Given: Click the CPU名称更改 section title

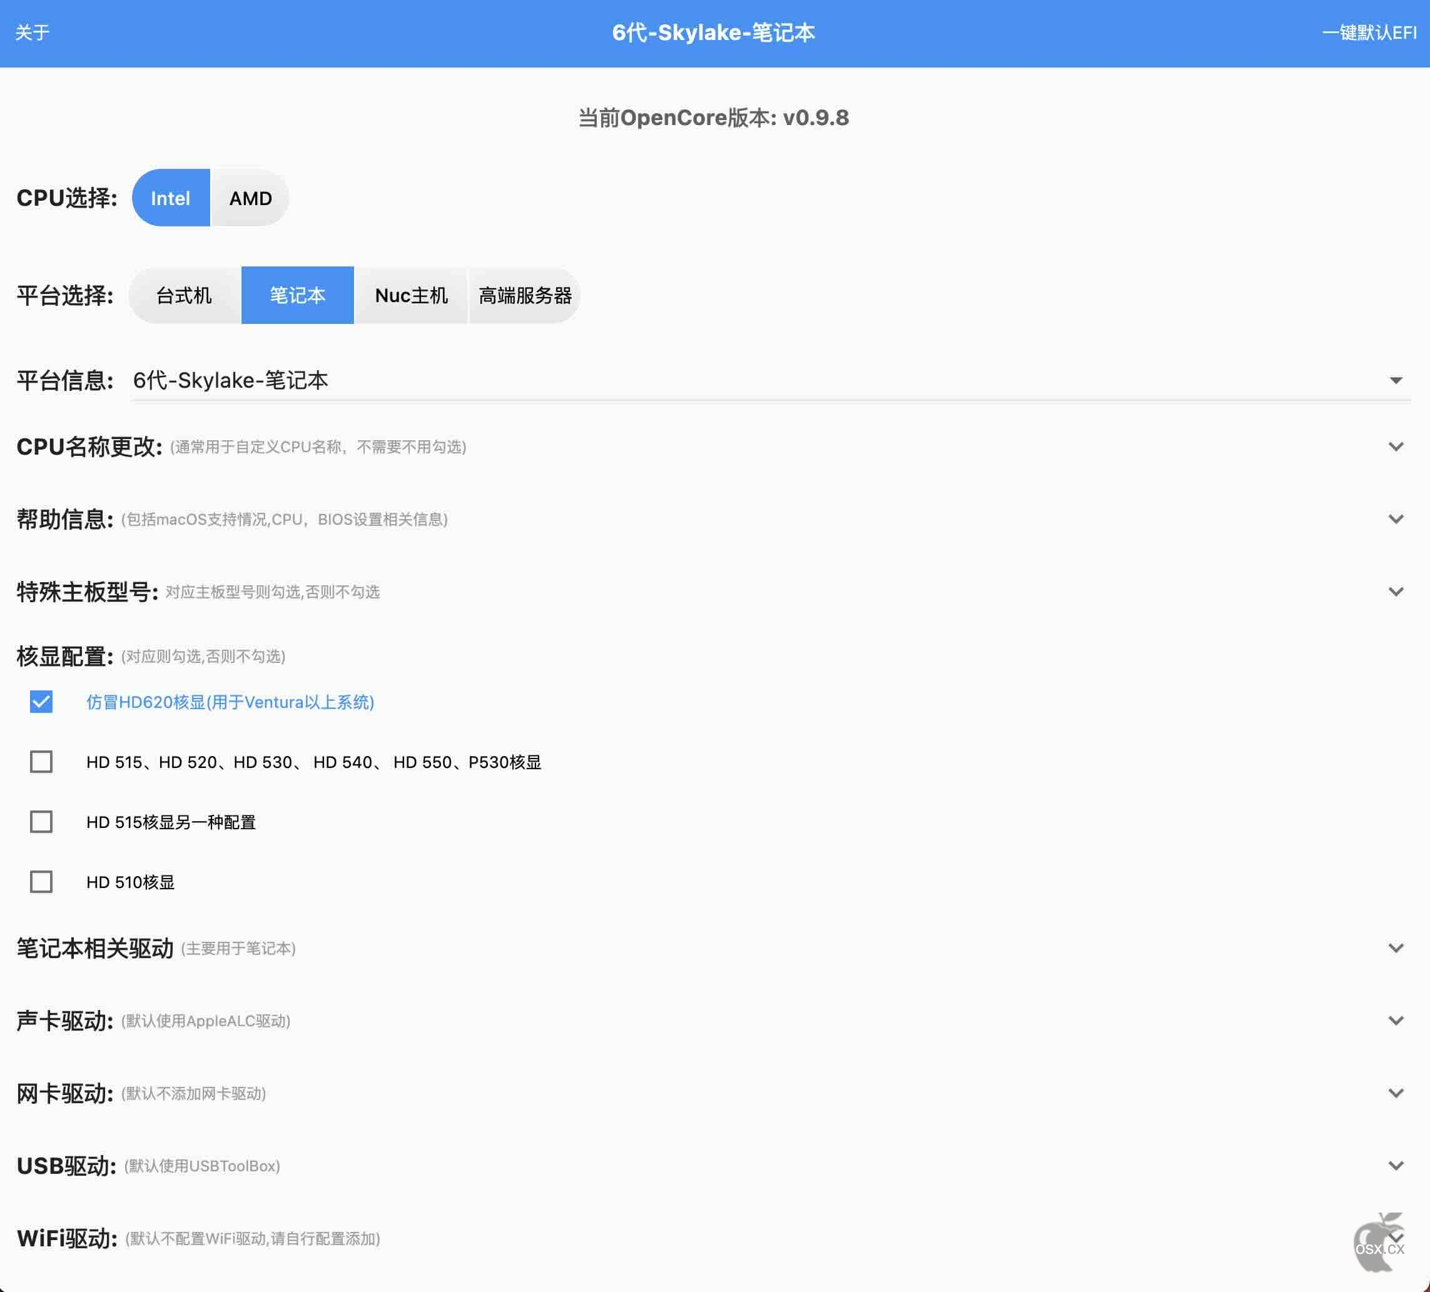Looking at the screenshot, I should [89, 447].
